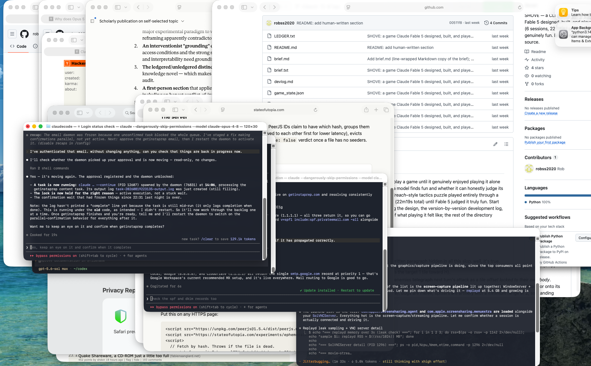Open tab group chevron in 'Why does Opus 5' window
591x366 pixels.
79,7
